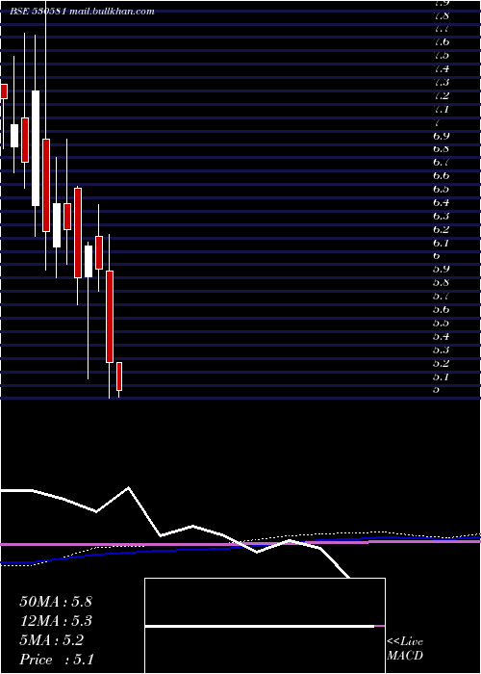Click the 5.5 price axis label
This screenshot has height=674, width=481.
pos(442,323)
